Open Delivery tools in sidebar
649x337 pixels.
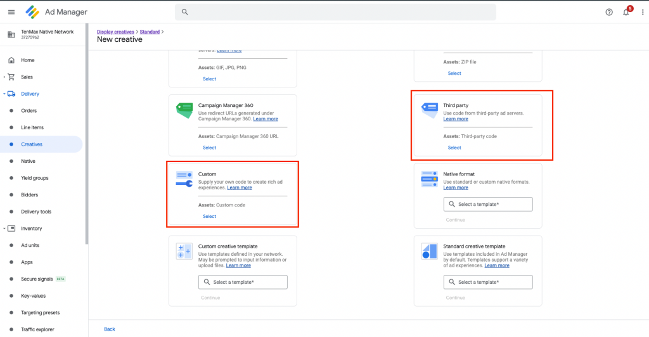(x=36, y=212)
